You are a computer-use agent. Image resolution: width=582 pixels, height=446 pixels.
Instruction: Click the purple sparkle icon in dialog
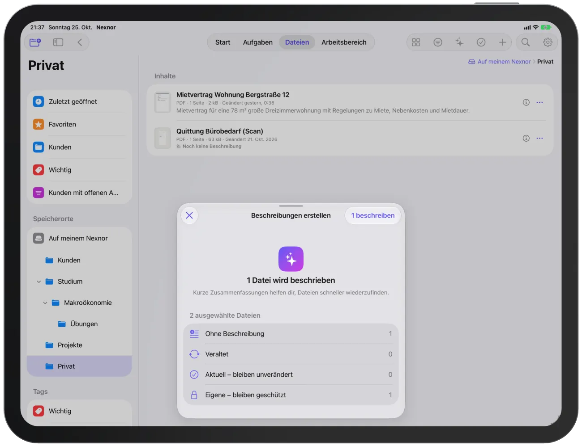[291, 259]
